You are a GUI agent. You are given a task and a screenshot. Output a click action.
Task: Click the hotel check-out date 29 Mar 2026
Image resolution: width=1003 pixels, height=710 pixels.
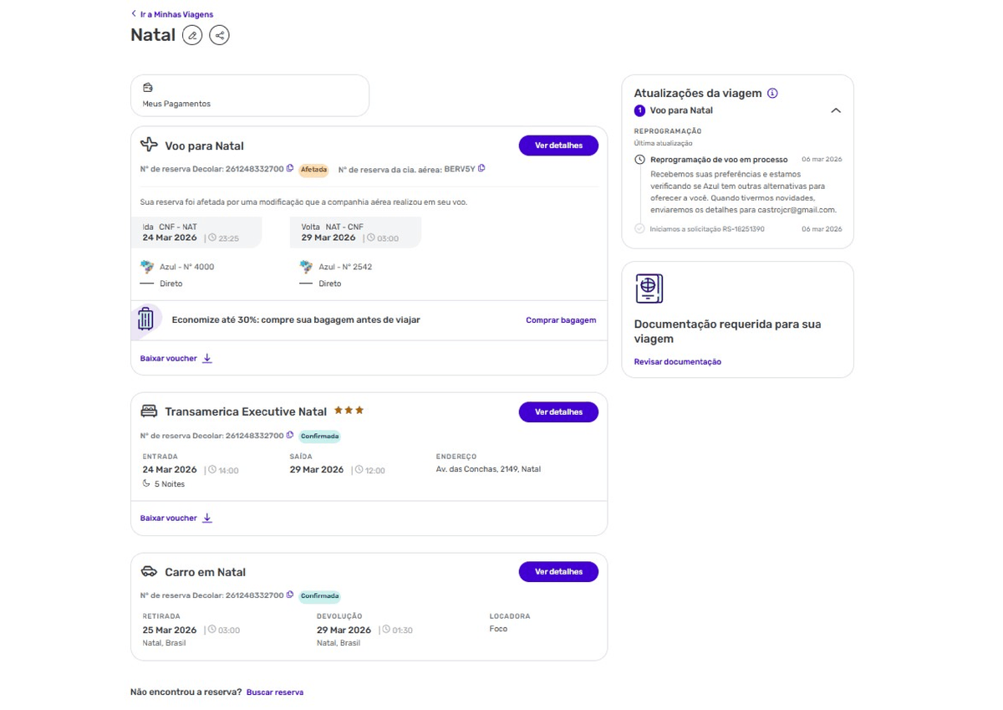[317, 470]
